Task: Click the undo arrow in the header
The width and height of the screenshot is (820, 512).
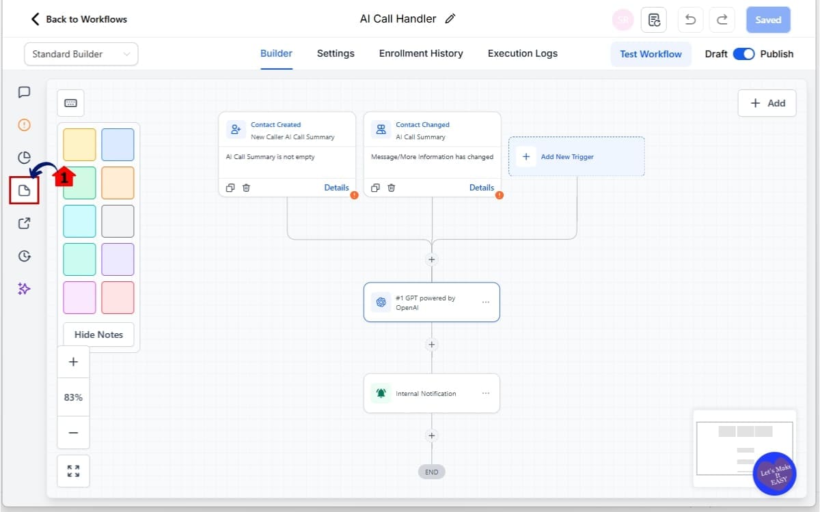Action: point(690,20)
